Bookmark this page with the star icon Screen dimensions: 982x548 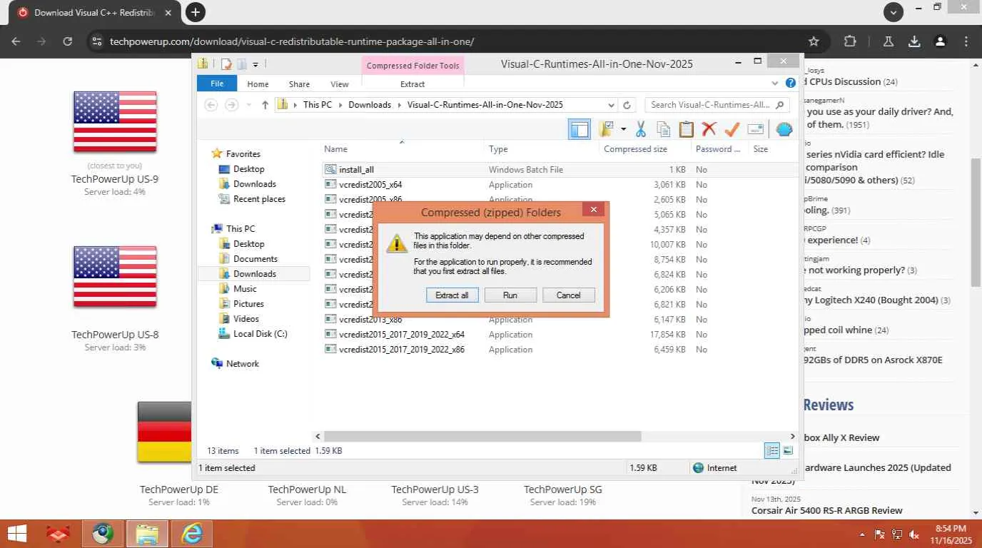point(814,41)
